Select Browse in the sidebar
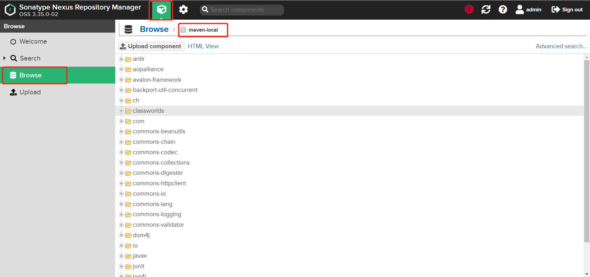 pos(57,75)
